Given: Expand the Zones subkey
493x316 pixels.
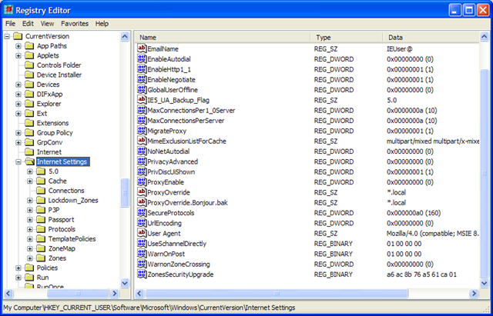Looking at the screenshot, I should 30,258.
